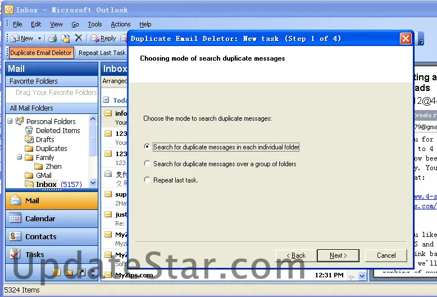This screenshot has height=297, width=437.
Task: Click the Delete (X) toolbar icon
Action: pos(79,38)
